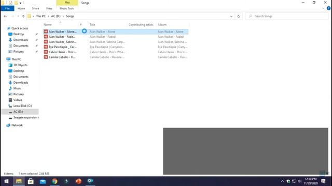Select the Music Tools tab
Viewport: 332px width, 186px height.
[x=67, y=8]
